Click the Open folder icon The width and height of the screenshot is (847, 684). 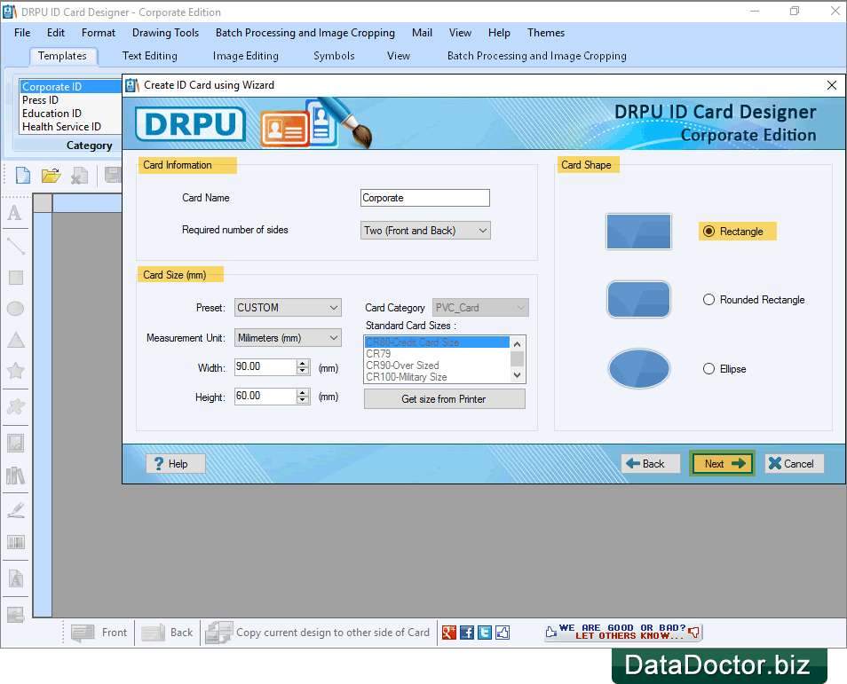click(x=51, y=176)
